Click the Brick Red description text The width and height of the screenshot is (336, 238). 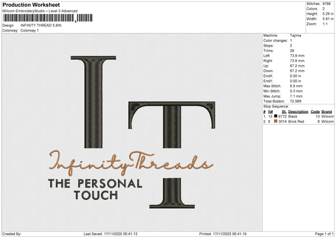click(296, 122)
